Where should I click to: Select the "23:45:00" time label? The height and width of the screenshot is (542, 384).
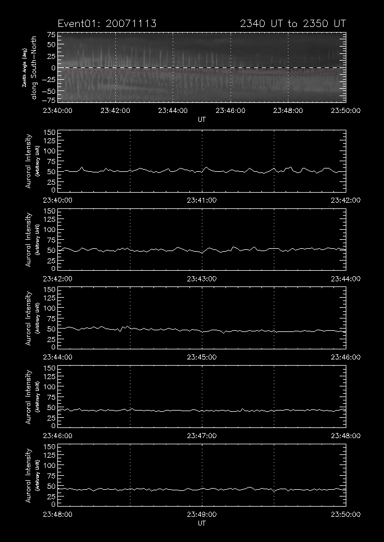(202, 357)
